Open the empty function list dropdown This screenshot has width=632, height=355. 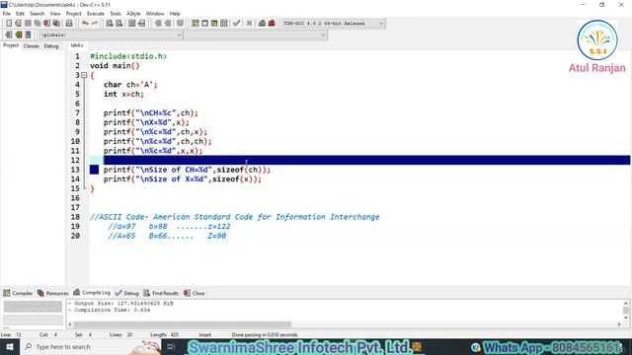[256, 35]
